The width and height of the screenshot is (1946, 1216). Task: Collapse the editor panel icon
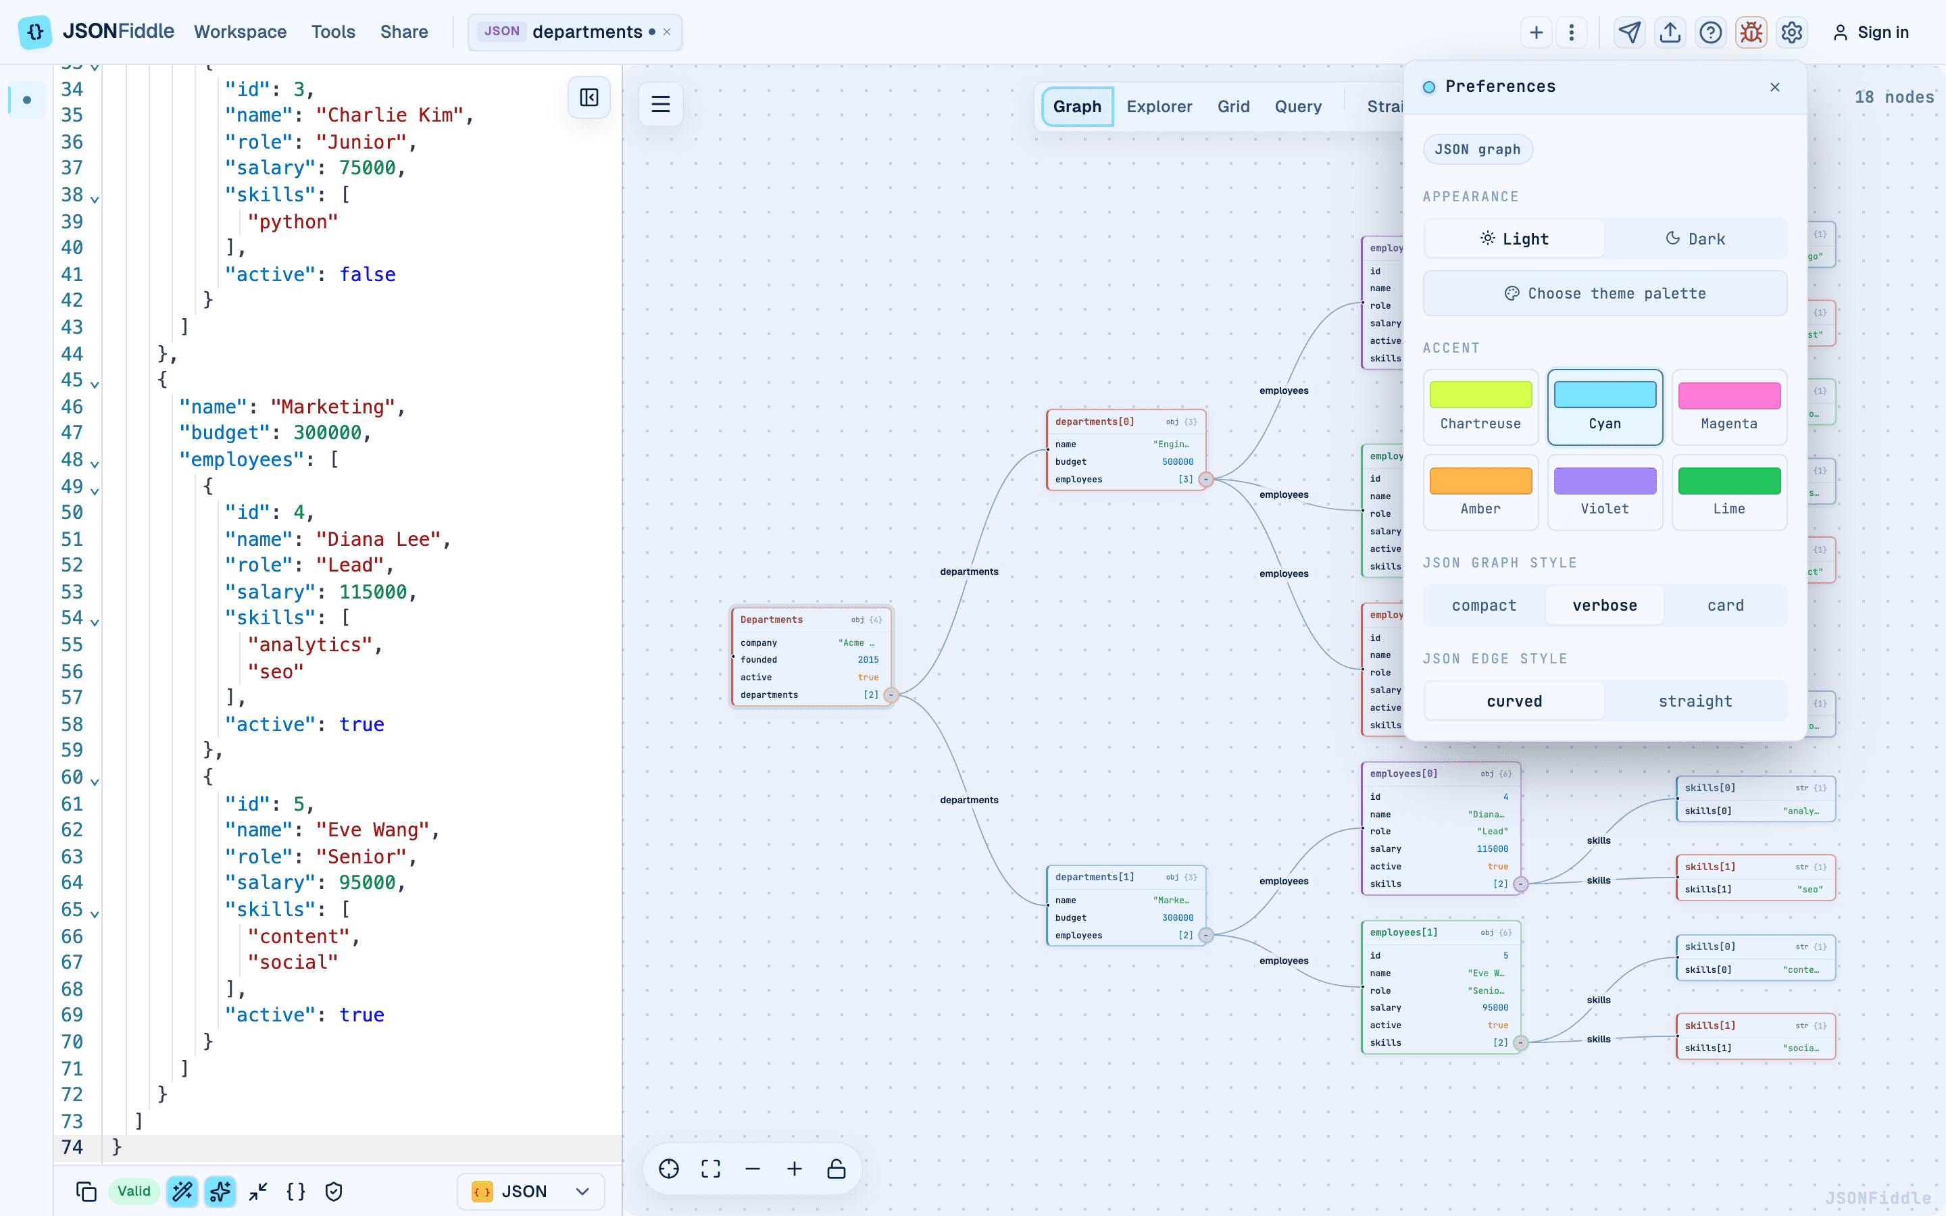pos(589,97)
